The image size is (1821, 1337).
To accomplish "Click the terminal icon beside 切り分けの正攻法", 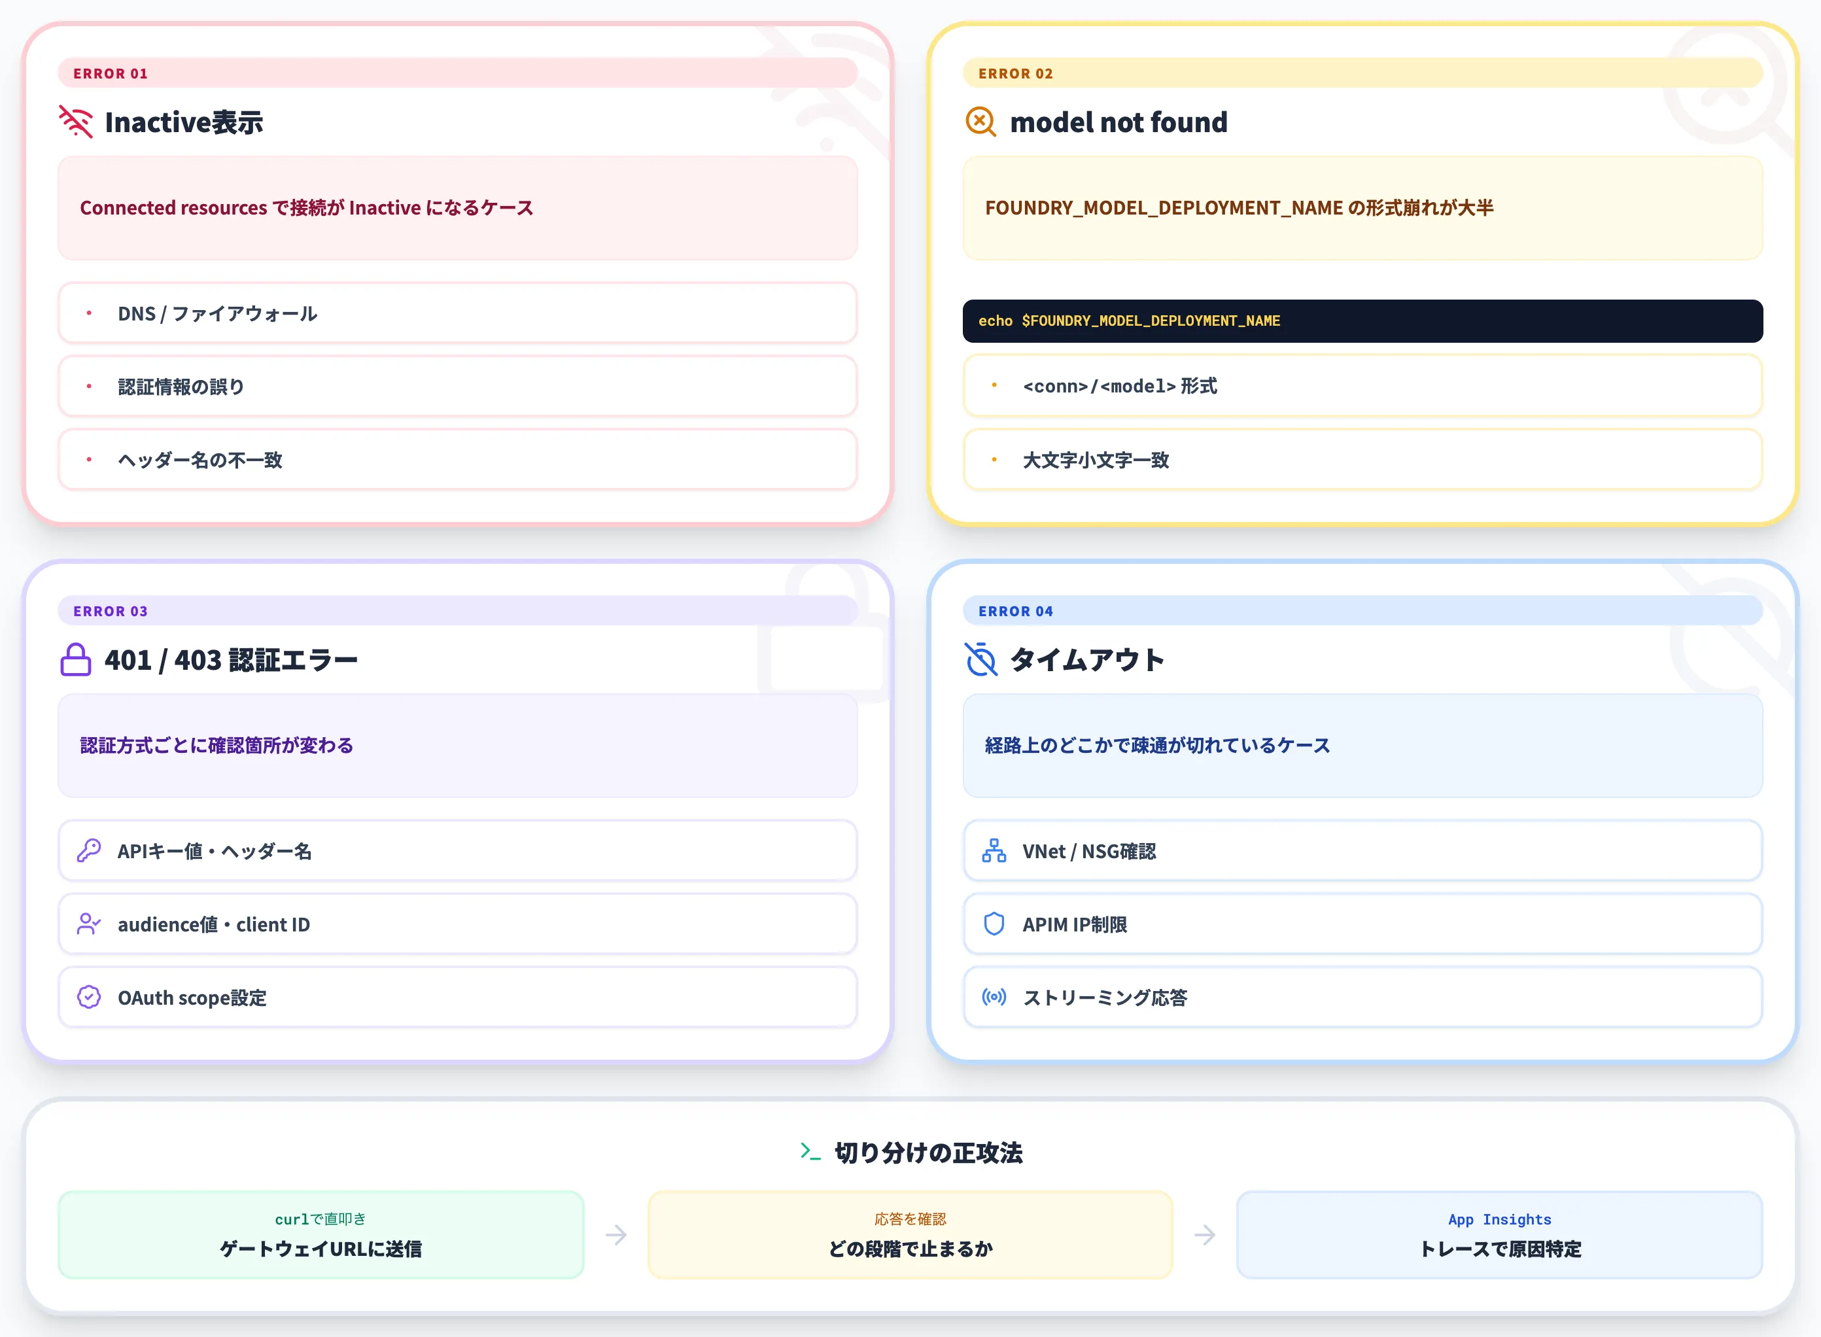I will coord(811,1152).
